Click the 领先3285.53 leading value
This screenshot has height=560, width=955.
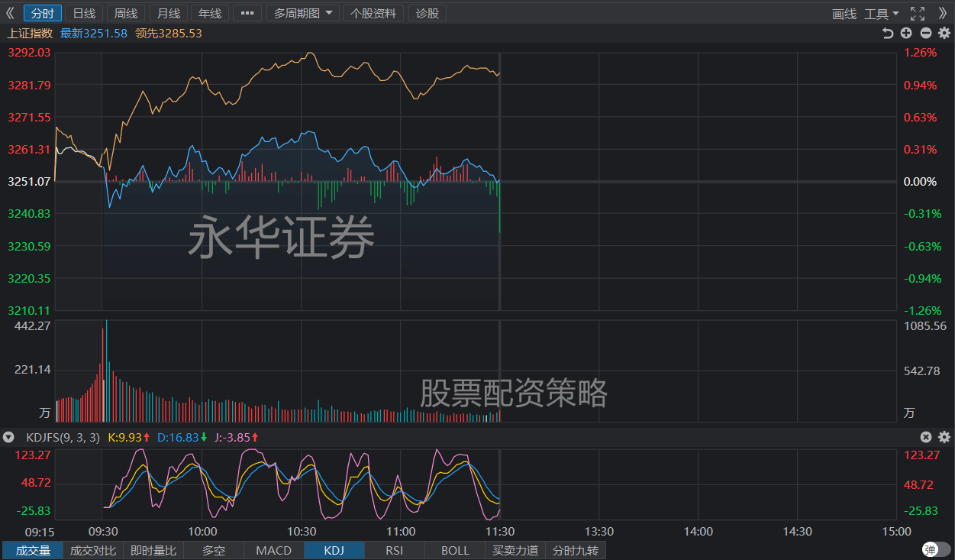169,33
